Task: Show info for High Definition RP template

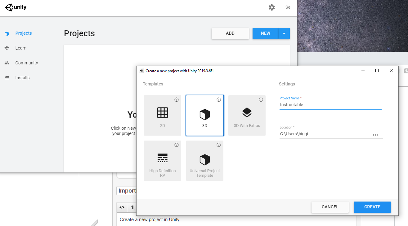Action: coord(177,145)
